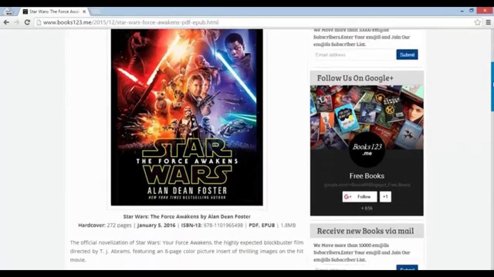Click the browser forward arrow
The width and height of the screenshot is (494, 277).
(16, 22)
